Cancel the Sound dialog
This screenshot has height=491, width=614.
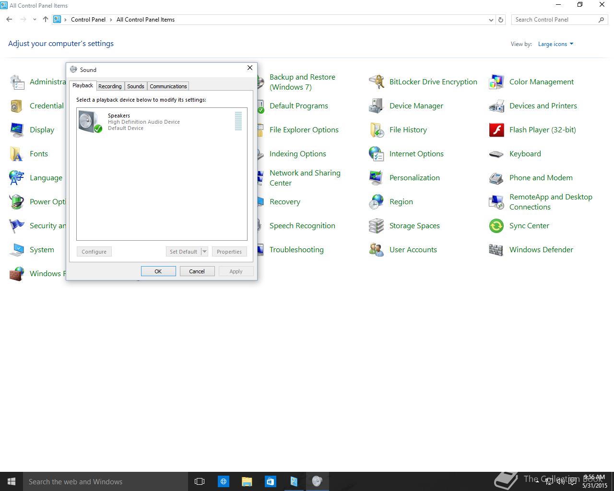[x=197, y=271]
